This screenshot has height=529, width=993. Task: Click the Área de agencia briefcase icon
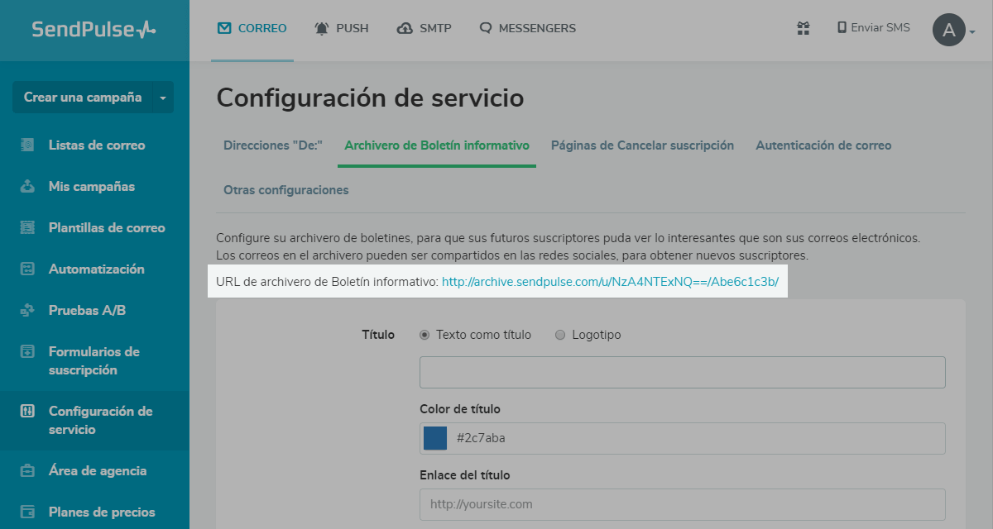tap(27, 471)
